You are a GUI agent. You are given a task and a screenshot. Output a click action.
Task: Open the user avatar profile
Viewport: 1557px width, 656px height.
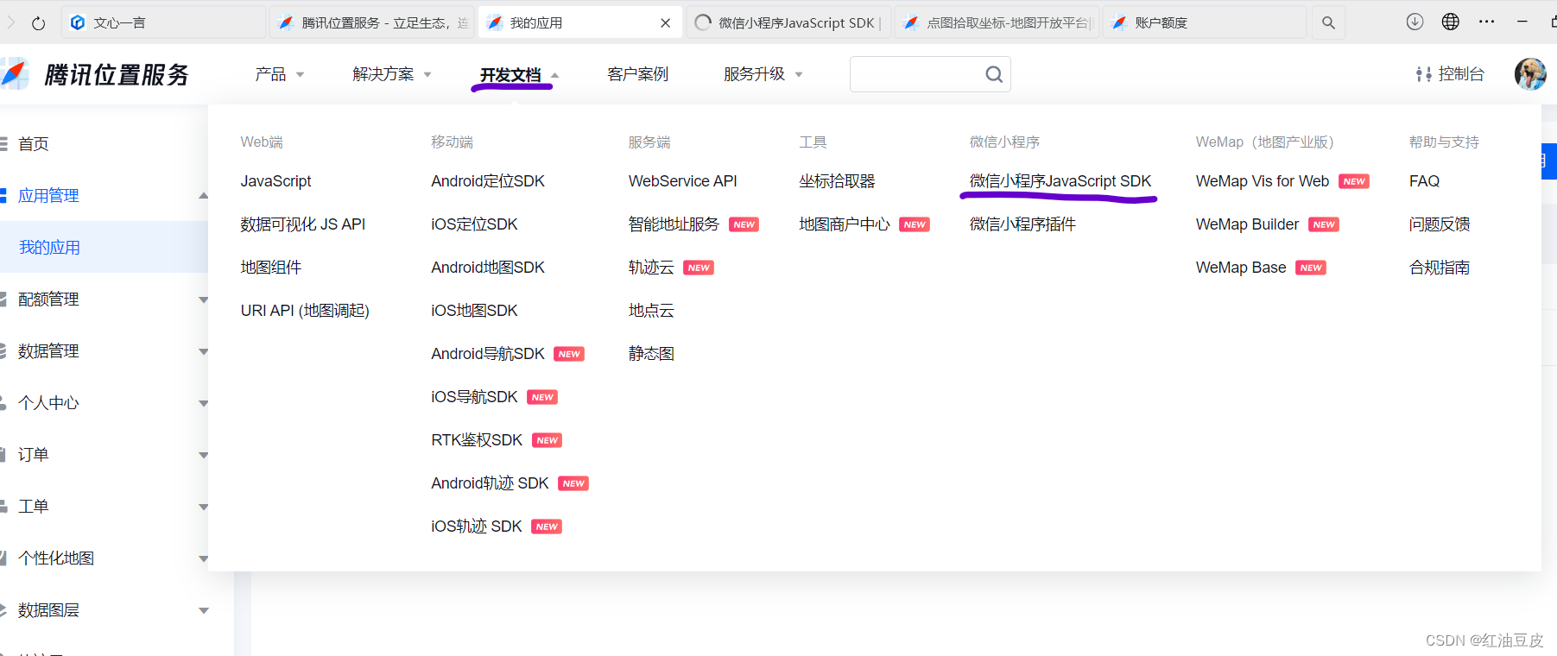[1530, 74]
